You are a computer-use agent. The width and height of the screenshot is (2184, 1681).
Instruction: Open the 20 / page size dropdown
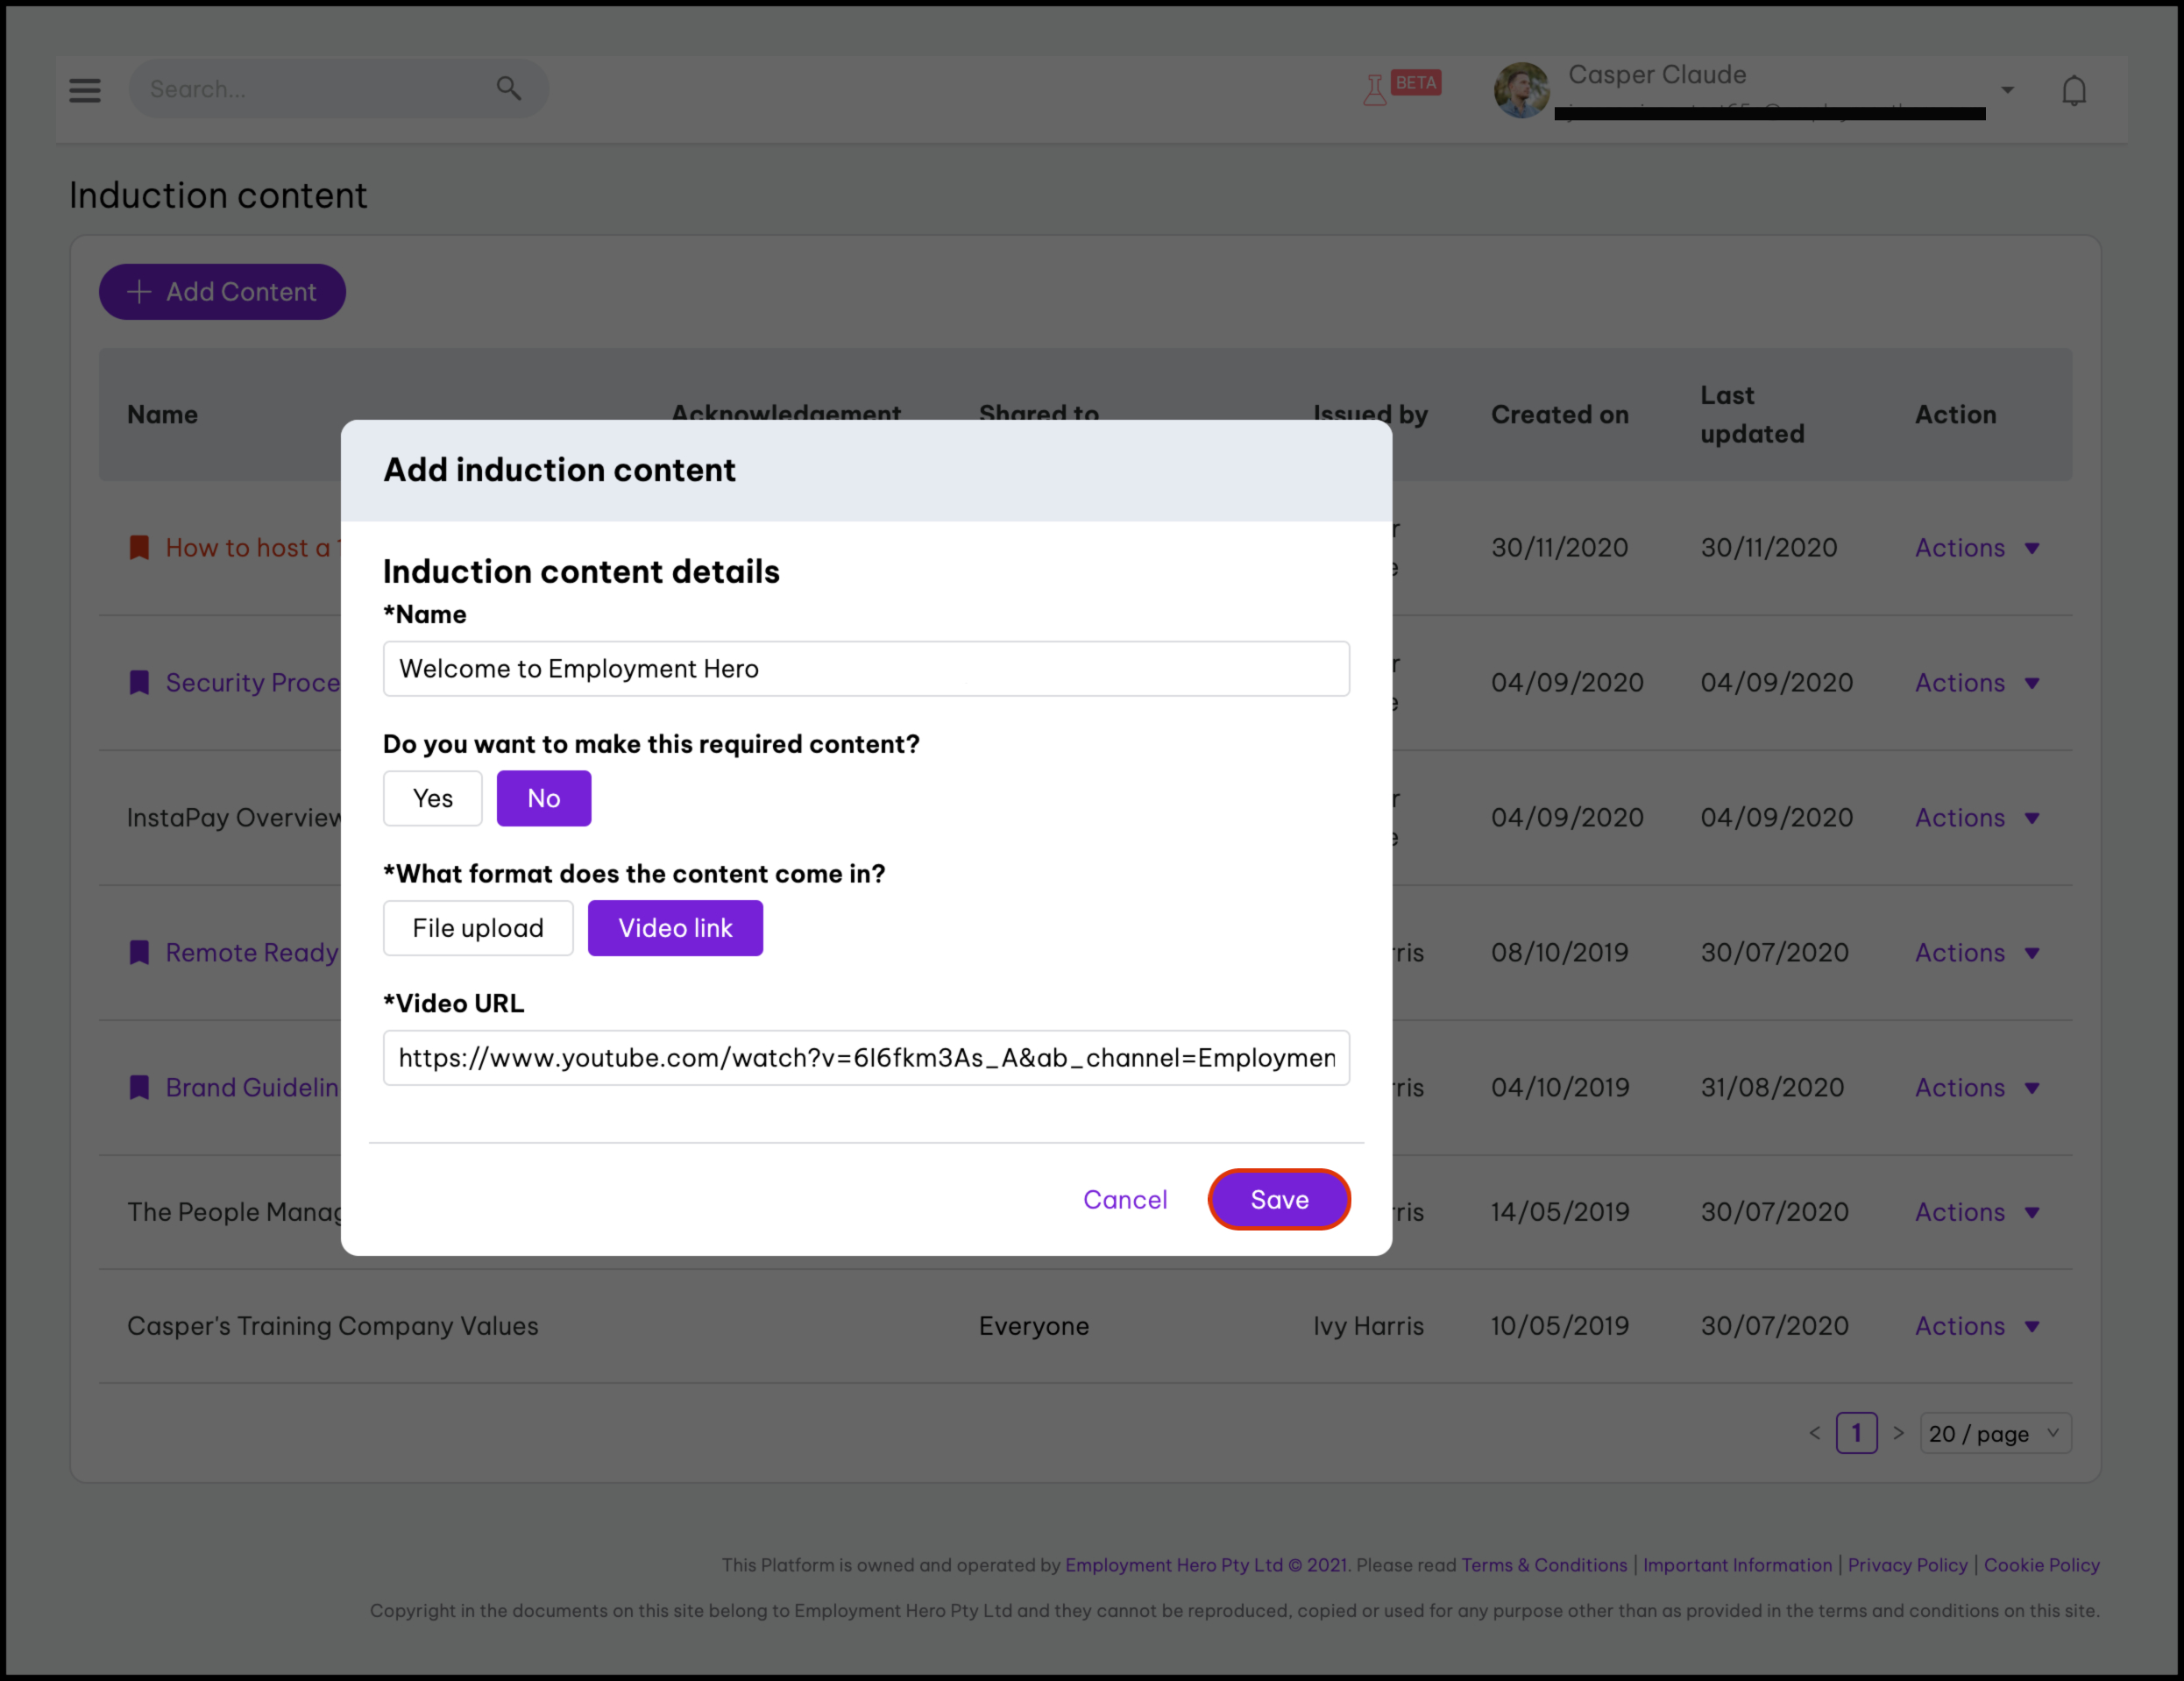[1994, 1433]
